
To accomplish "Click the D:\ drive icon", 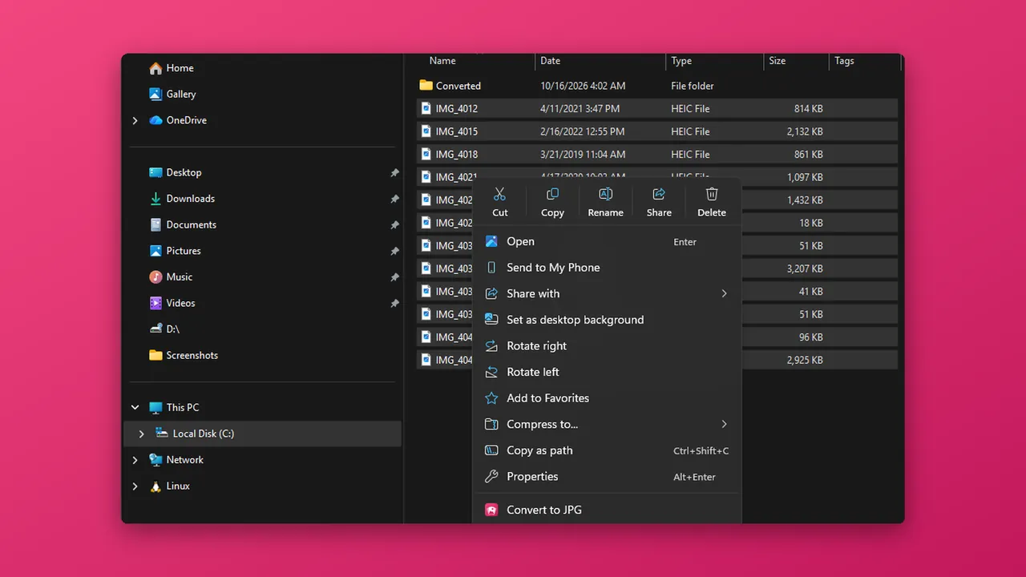I will pyautogui.click(x=156, y=329).
